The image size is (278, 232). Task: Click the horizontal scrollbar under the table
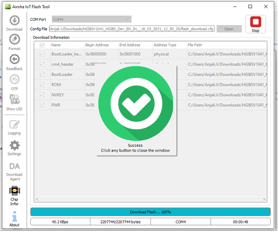coord(150,199)
